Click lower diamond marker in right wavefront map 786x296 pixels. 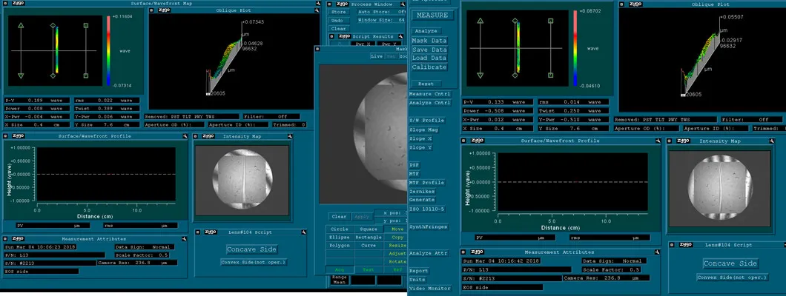point(515,75)
